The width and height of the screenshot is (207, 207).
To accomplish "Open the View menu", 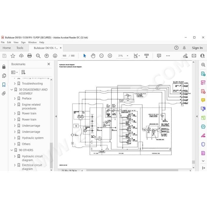I will (x=16, y=42).
